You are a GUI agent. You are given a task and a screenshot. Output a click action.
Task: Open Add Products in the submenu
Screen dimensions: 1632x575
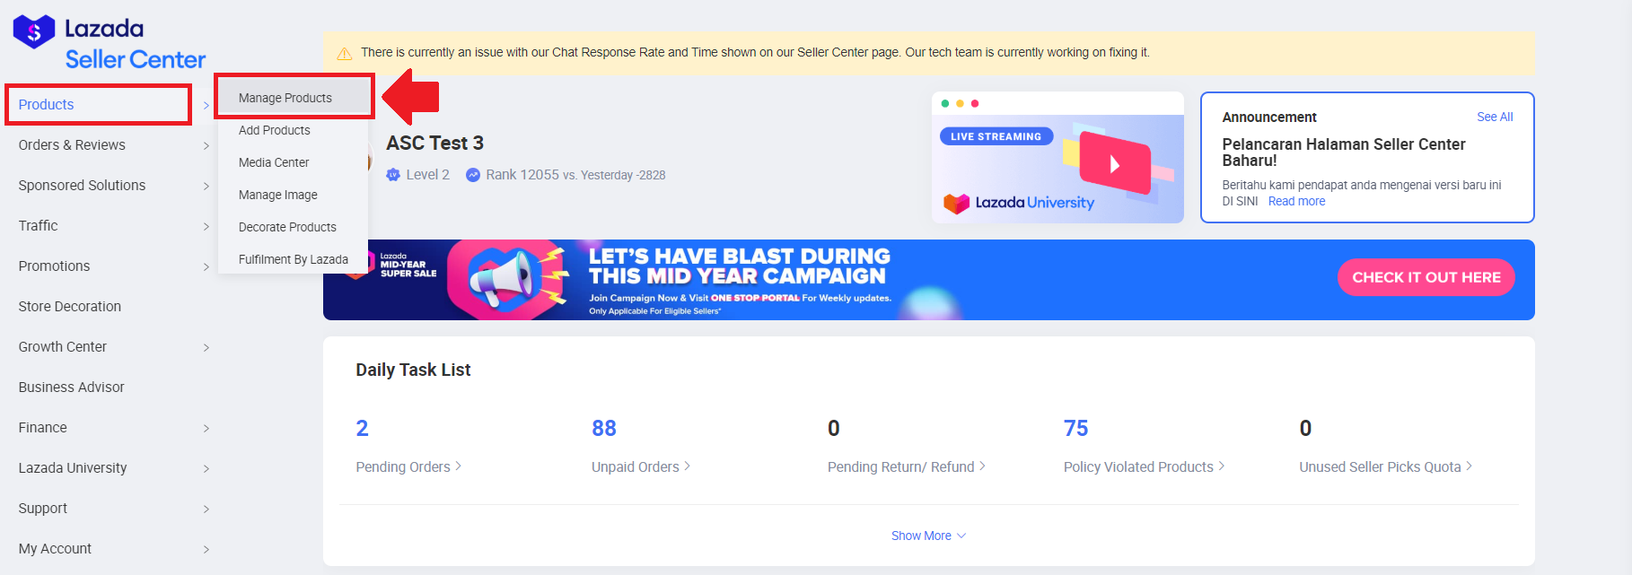(x=275, y=130)
